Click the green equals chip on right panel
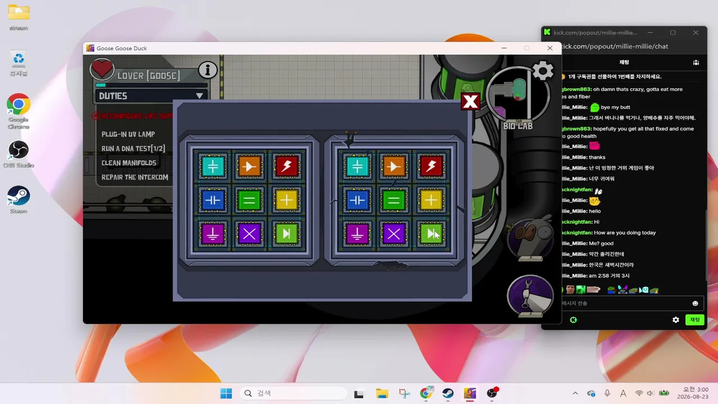The height and width of the screenshot is (404, 718). coord(394,200)
